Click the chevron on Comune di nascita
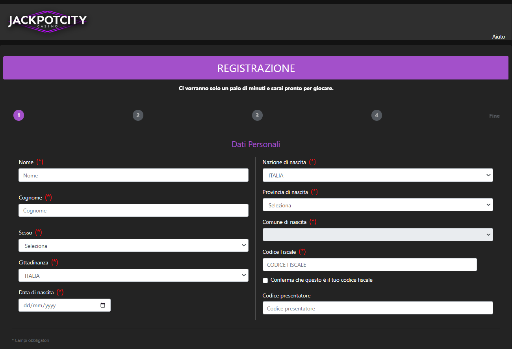 tap(488, 235)
